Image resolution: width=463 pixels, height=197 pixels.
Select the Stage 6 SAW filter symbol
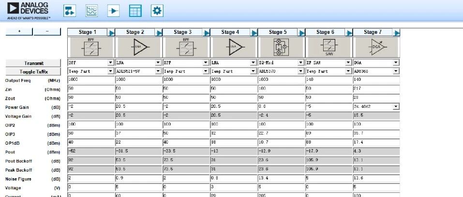[x=329, y=47]
